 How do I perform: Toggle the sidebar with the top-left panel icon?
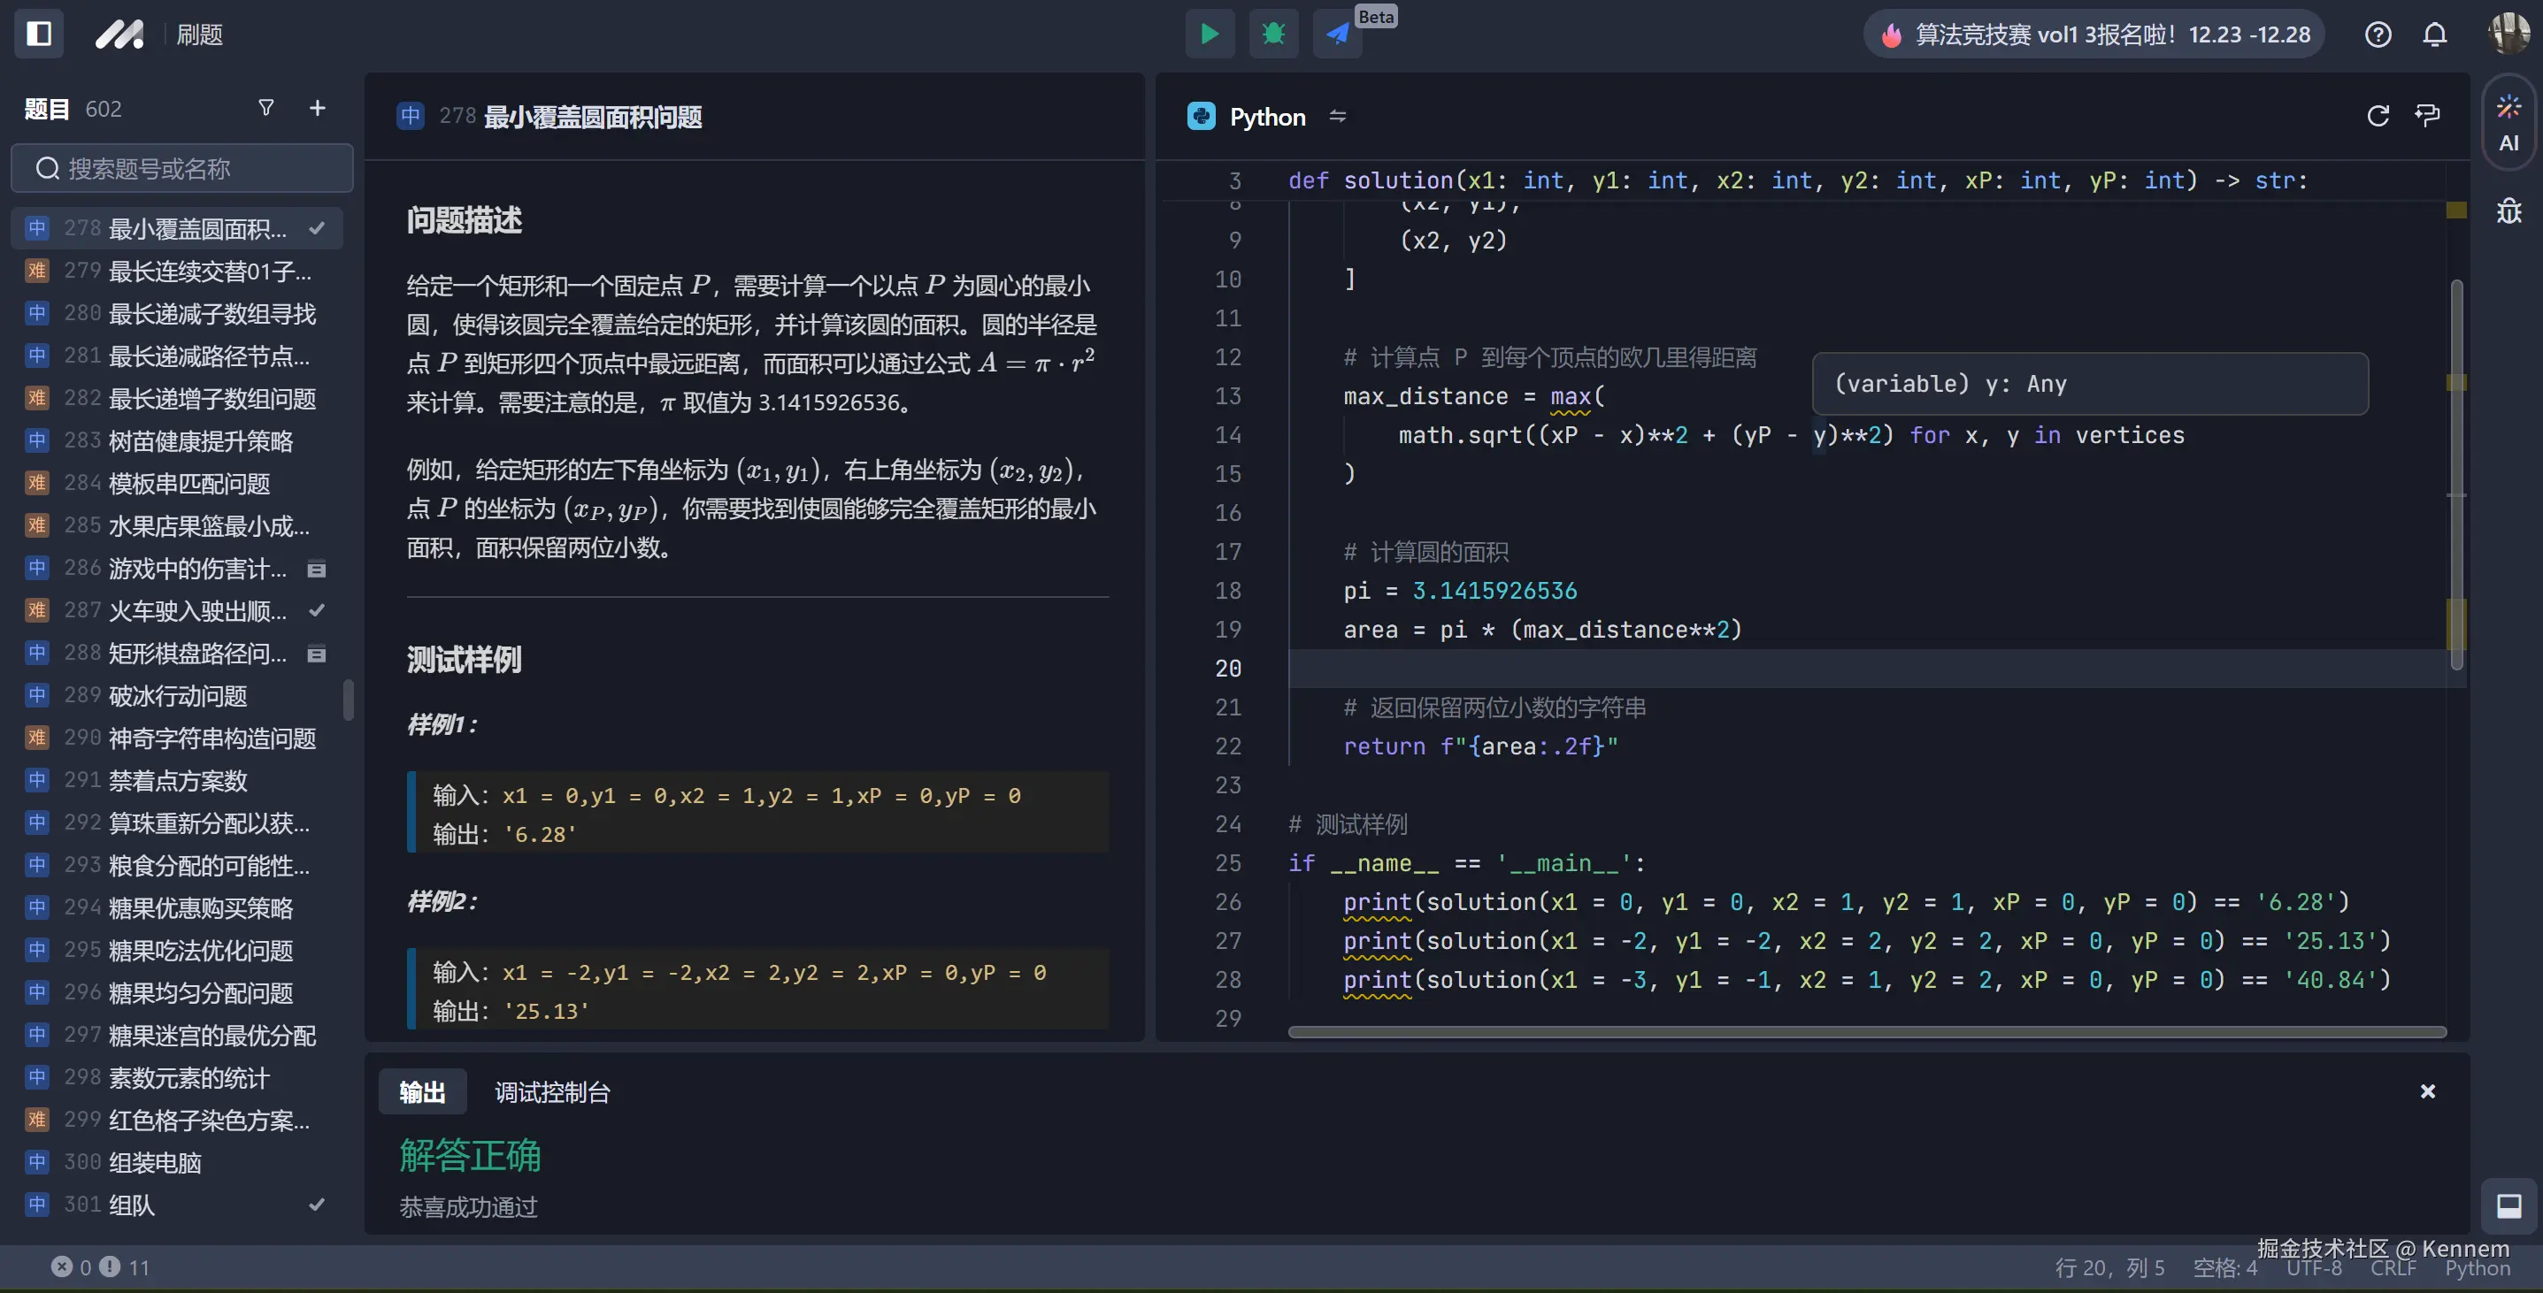[x=39, y=34]
